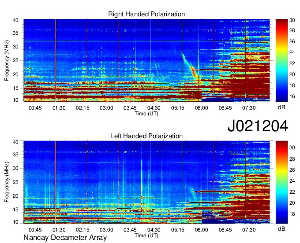The width and height of the screenshot is (300, 243).
Task: Click the '20' frequency tick on the lower plot
Action: 15,196
